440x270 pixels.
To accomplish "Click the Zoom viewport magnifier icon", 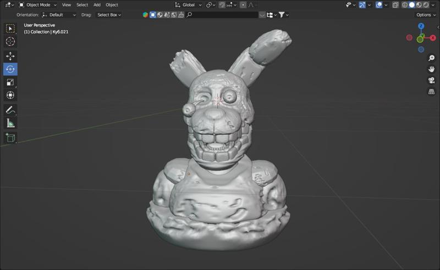I will click(x=431, y=58).
